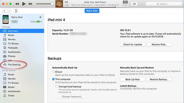
Task: Click the Capacity: 14.91 GB text
Action: tap(62, 30)
